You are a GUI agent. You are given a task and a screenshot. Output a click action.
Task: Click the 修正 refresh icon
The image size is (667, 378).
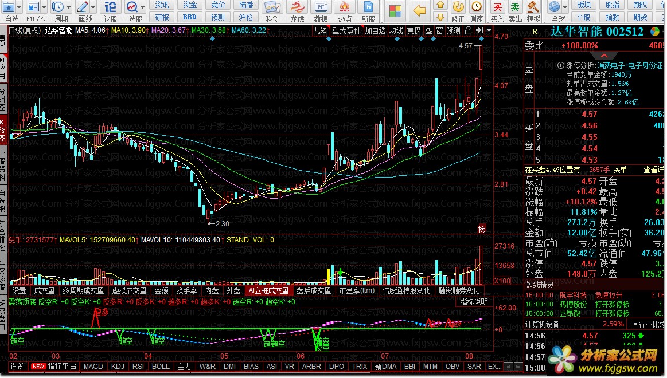(x=458, y=7)
